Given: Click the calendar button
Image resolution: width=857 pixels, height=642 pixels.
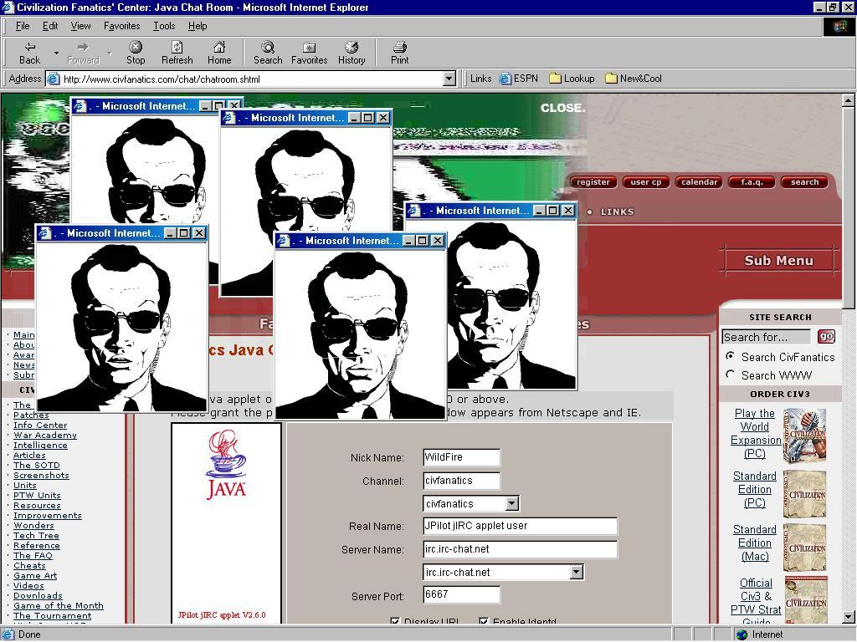Looking at the screenshot, I should pyautogui.click(x=699, y=182).
